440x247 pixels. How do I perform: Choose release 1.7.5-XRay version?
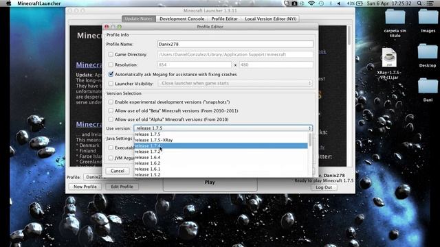(x=221, y=140)
